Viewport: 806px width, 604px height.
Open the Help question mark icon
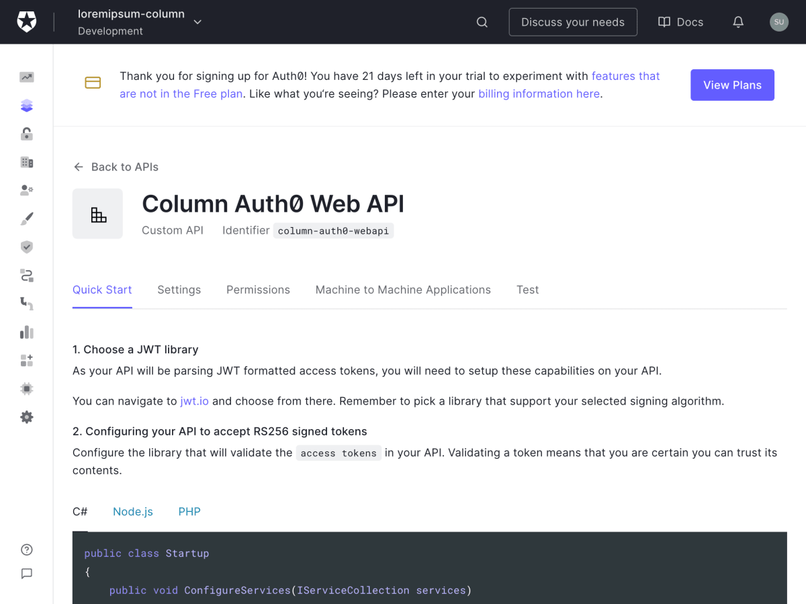tap(27, 550)
